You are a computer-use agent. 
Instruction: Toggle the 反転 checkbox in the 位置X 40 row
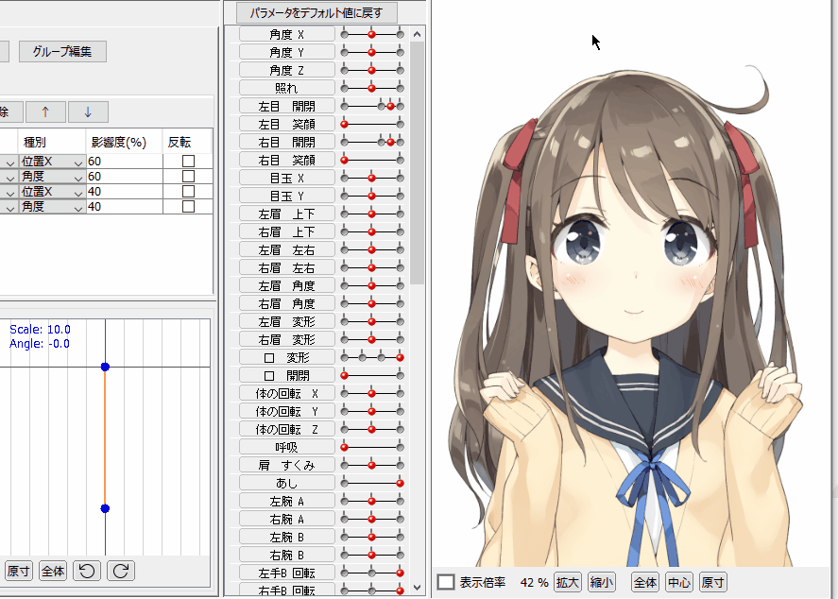188,191
